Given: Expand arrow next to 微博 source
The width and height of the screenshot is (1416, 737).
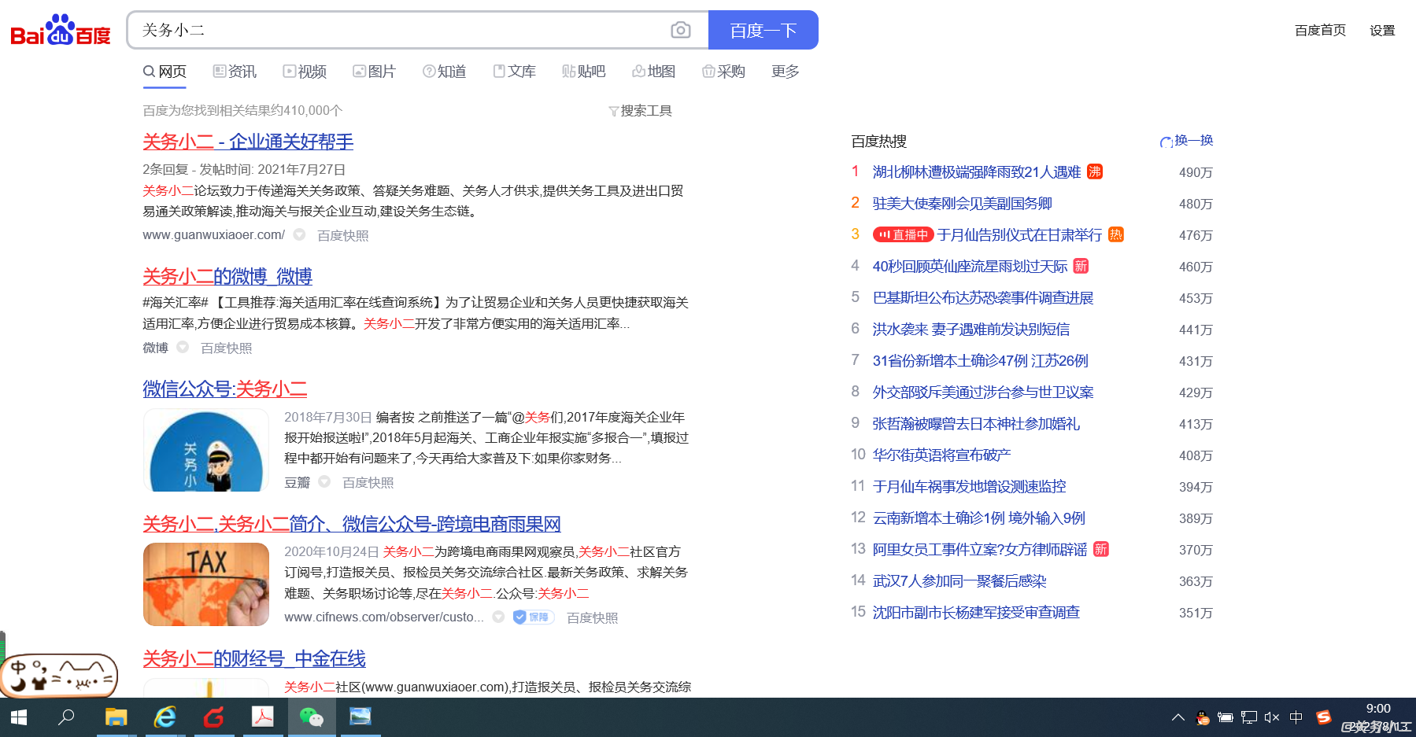Looking at the screenshot, I should click(x=183, y=347).
